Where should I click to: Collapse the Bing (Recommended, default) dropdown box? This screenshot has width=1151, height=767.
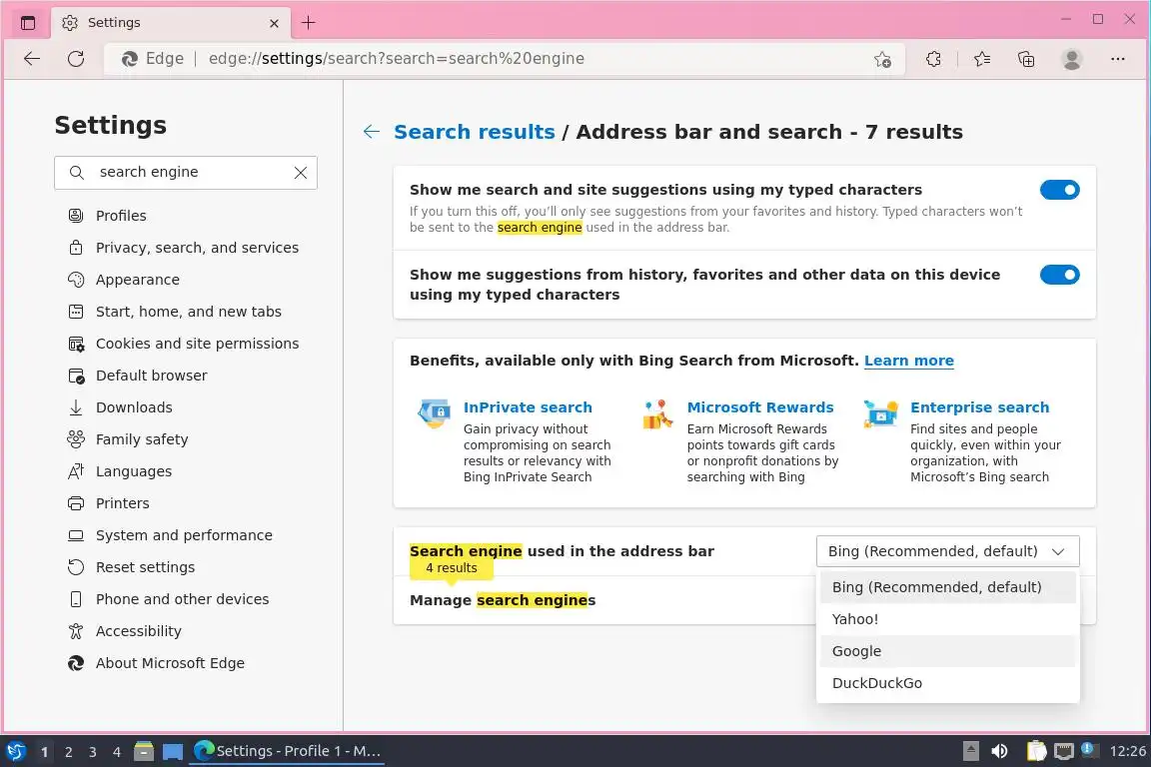[947, 551]
